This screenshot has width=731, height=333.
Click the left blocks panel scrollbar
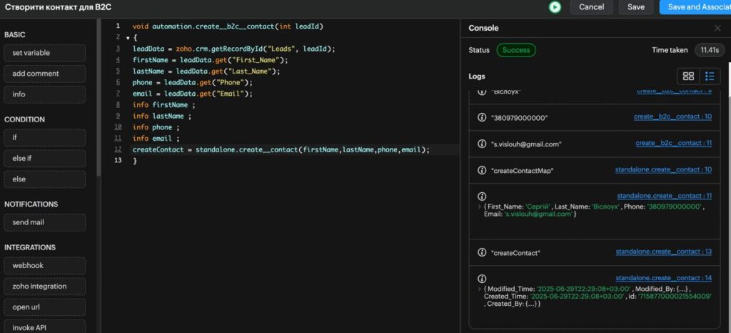click(x=99, y=98)
